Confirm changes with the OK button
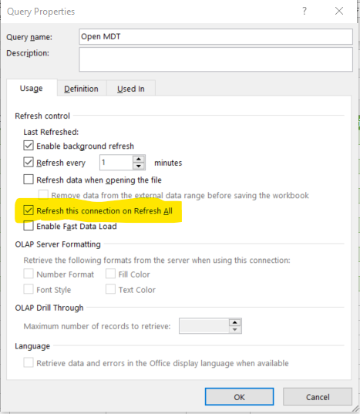The image size is (360, 414). [x=239, y=397]
